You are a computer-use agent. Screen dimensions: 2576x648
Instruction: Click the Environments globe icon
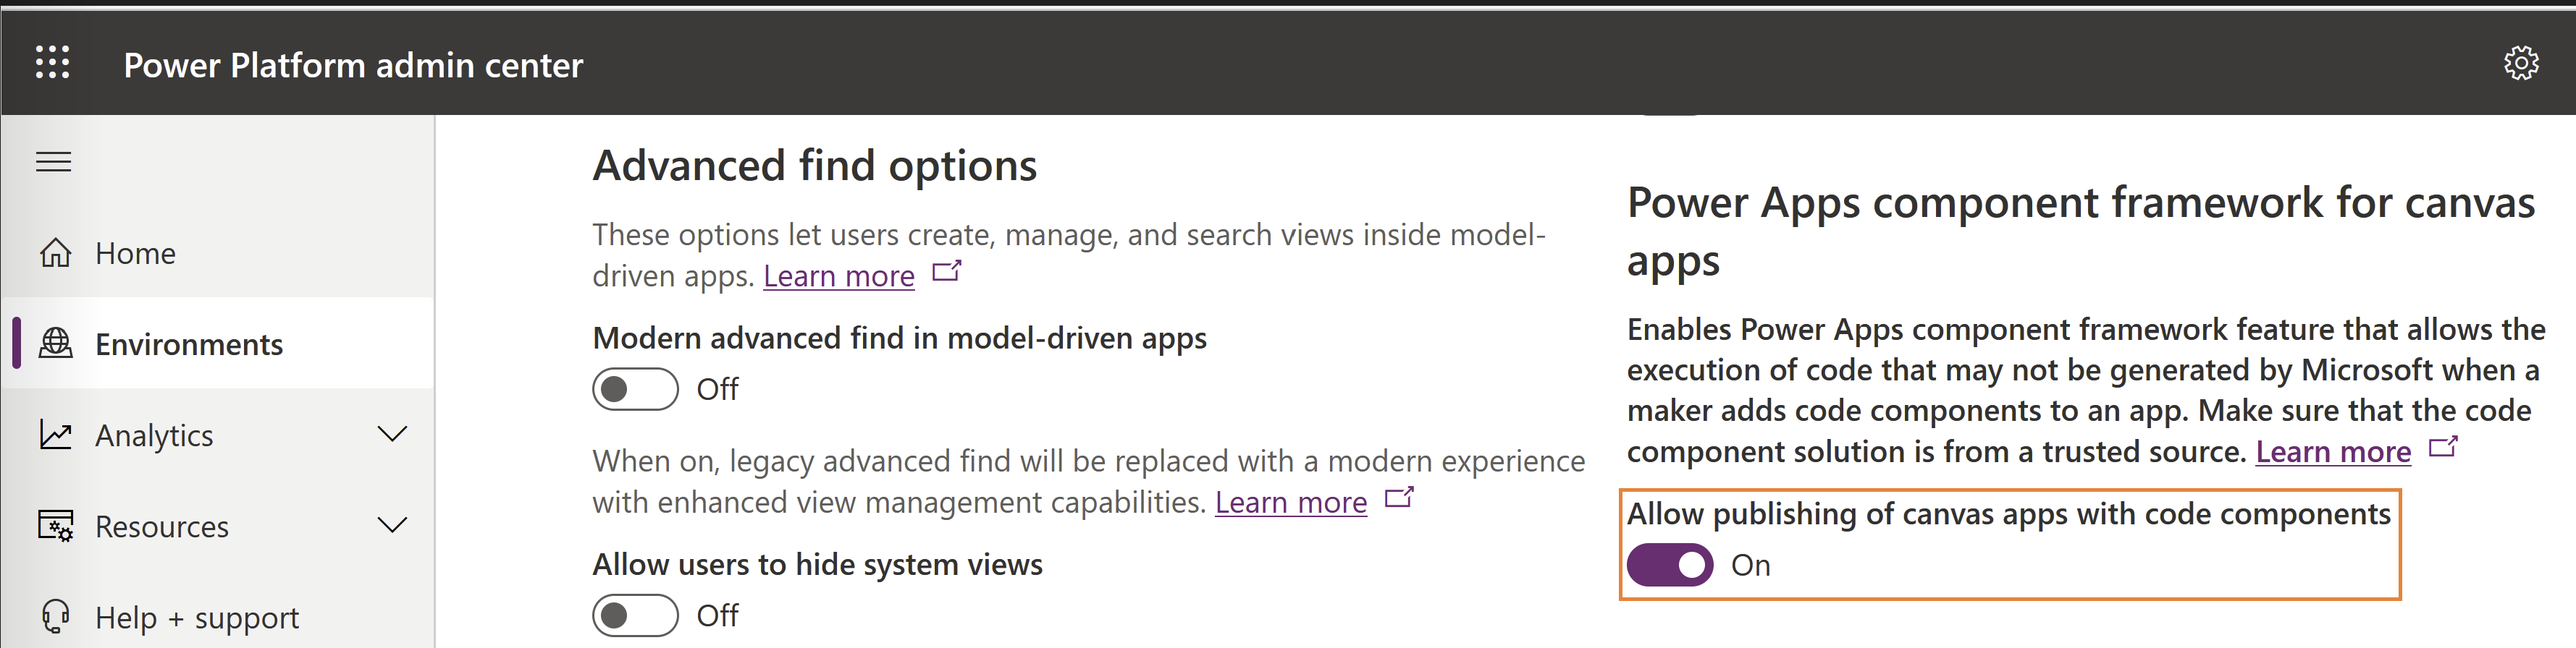[x=55, y=344]
